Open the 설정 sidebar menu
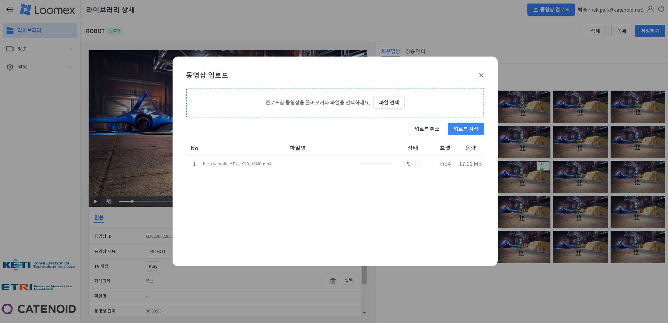The height and width of the screenshot is (323, 668). (x=40, y=67)
